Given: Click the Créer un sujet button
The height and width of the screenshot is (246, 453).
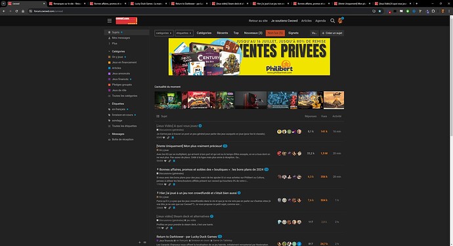Looking at the screenshot, I should click(332, 33).
